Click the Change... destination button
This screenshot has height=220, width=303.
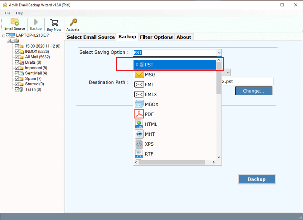[x=254, y=91]
